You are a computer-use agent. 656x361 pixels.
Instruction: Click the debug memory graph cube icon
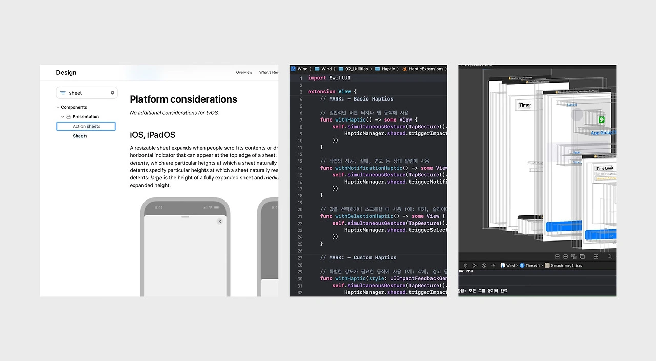(465, 266)
